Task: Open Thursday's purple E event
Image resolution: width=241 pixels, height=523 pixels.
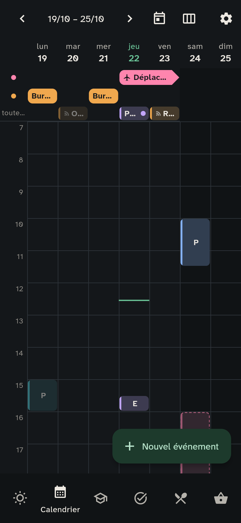Action: click(134, 403)
